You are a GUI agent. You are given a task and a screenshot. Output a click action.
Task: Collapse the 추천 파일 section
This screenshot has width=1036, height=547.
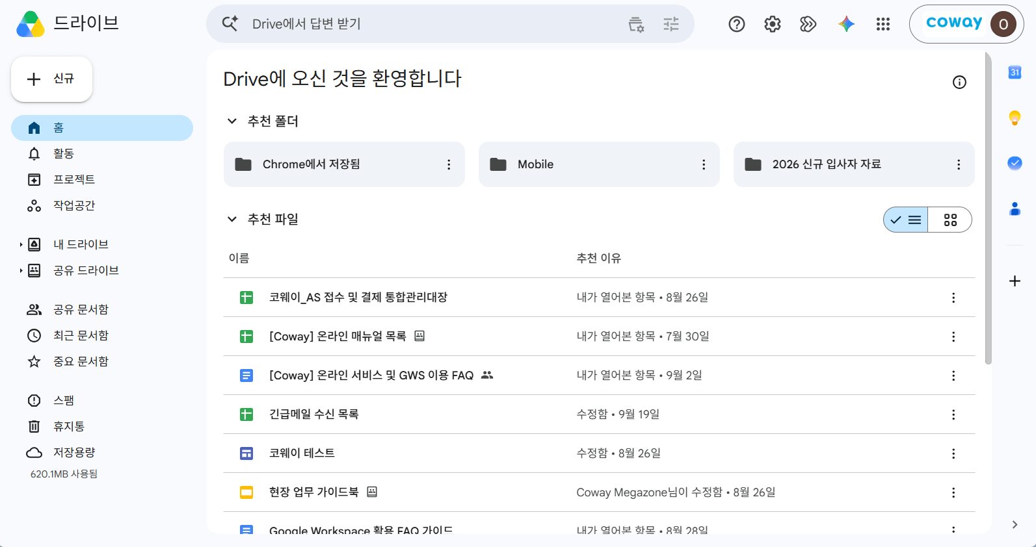click(232, 219)
